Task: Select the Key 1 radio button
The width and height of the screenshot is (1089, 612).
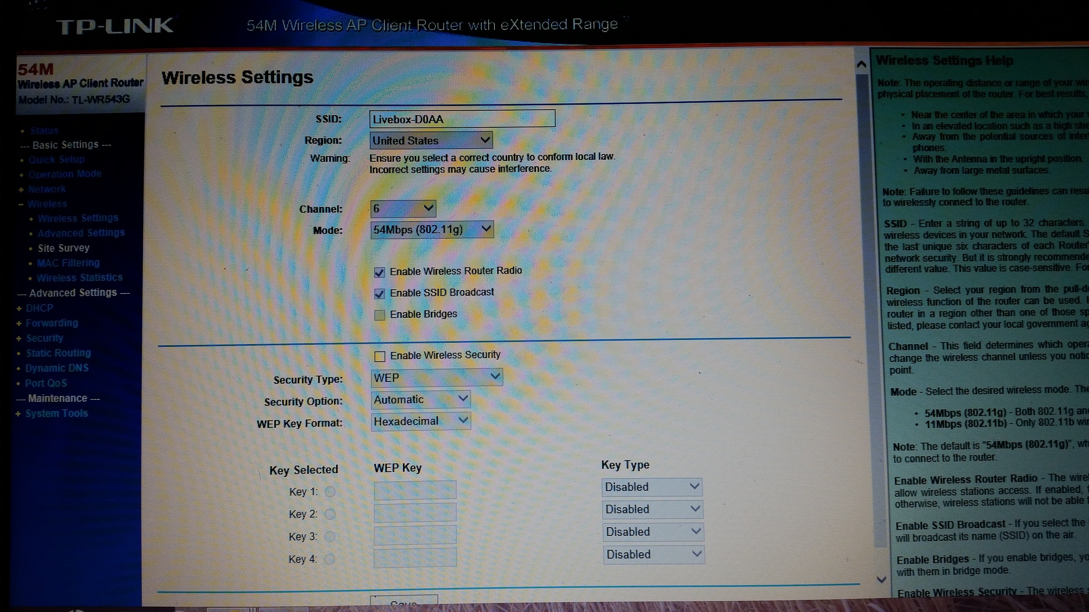Action: coord(330,492)
